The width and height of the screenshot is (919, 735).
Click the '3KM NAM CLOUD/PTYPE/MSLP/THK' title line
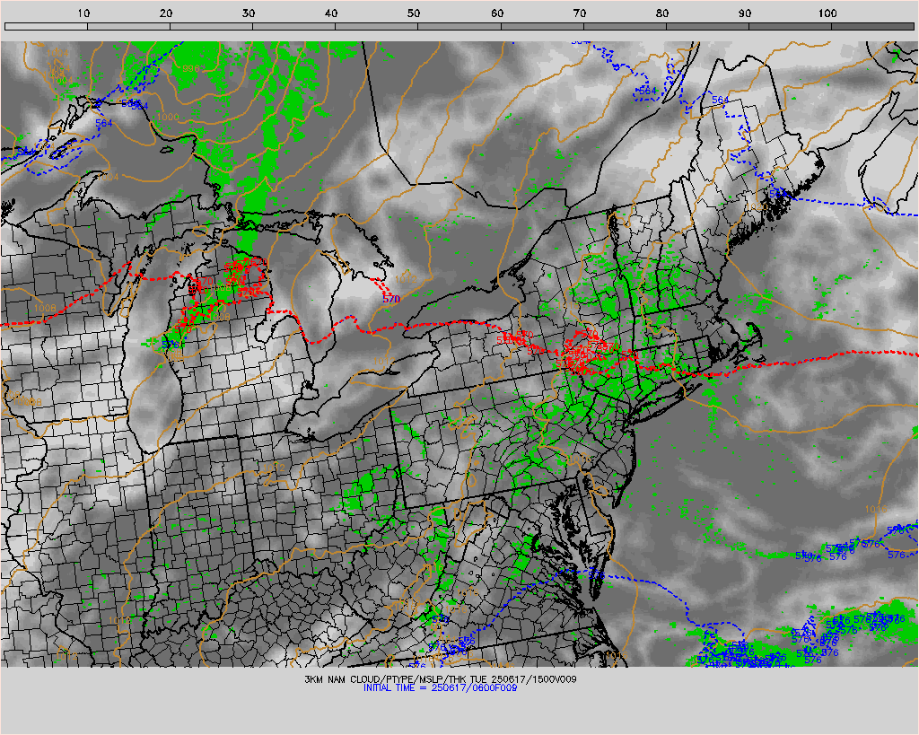[x=440, y=679]
